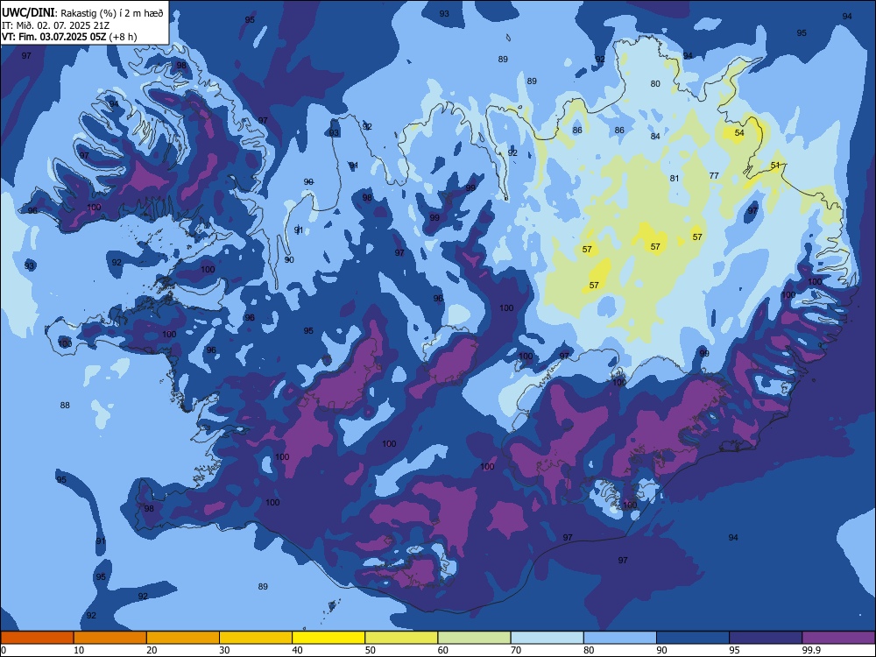The width and height of the screenshot is (876, 657).
Task: Pick the 50–60 yellow-green legend segment
Action: (x=401, y=638)
